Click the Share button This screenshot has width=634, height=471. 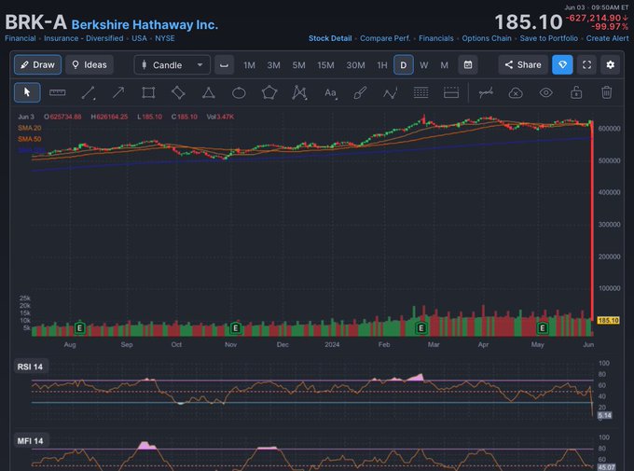point(523,64)
